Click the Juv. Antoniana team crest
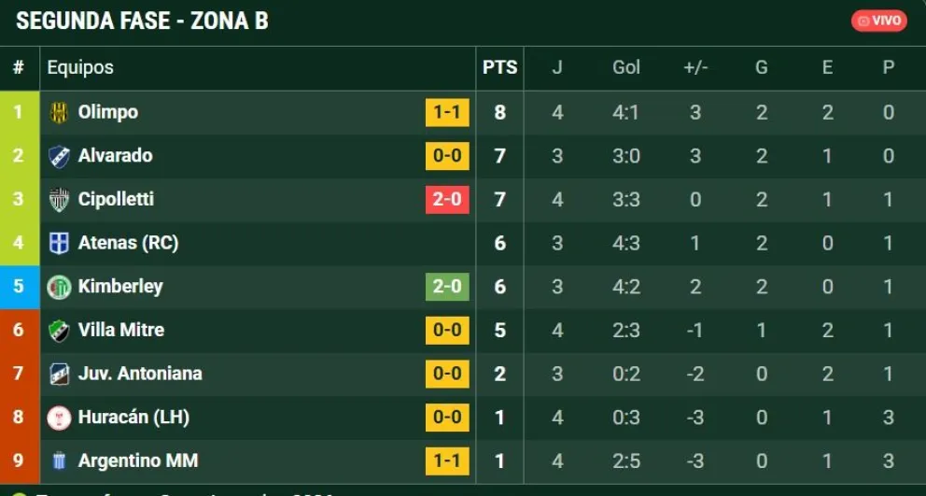This screenshot has height=496, width=926. click(x=59, y=374)
